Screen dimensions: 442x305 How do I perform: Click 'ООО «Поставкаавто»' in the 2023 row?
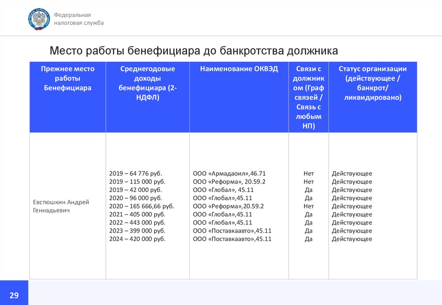pyautogui.click(x=224, y=231)
